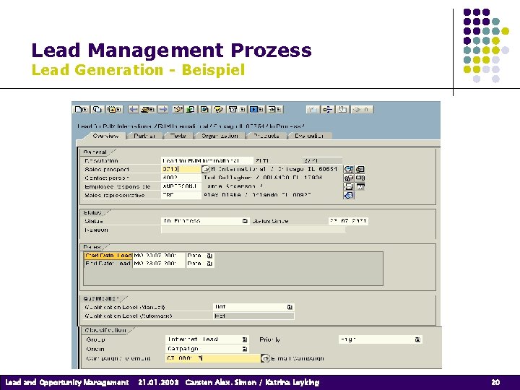Open the Status dropdown showing In Process
Image resolution: width=520 pixels, height=390 pixels.
tap(245, 221)
